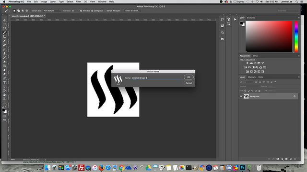Click the brush Name text field

coord(156,78)
